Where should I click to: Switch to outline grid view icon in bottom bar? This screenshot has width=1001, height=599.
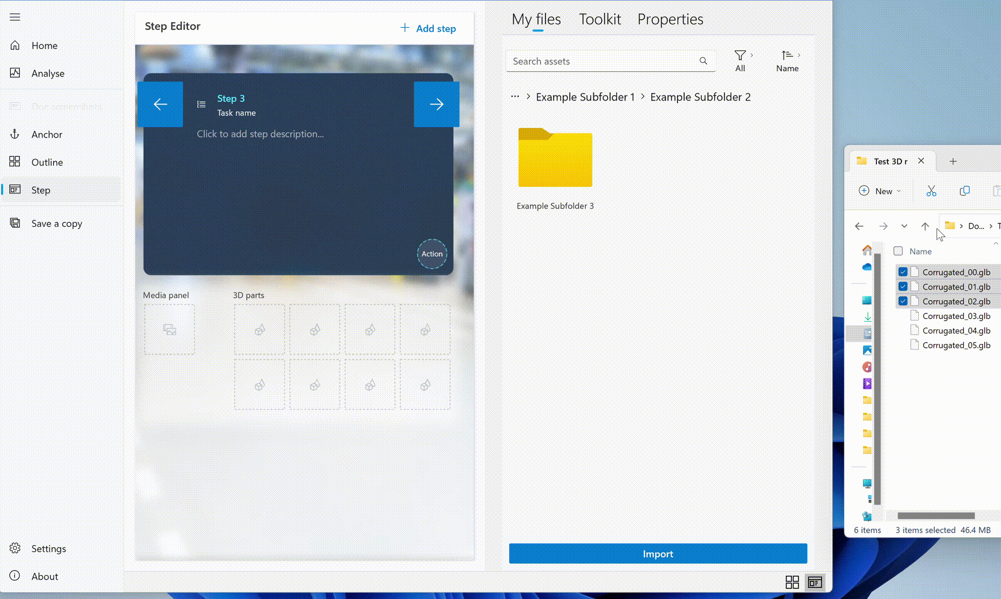[792, 582]
